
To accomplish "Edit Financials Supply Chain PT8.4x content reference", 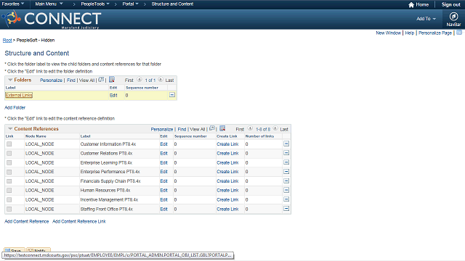I will 163,181.
